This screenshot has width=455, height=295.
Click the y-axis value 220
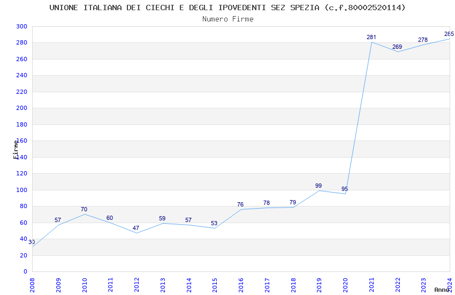click(22, 92)
